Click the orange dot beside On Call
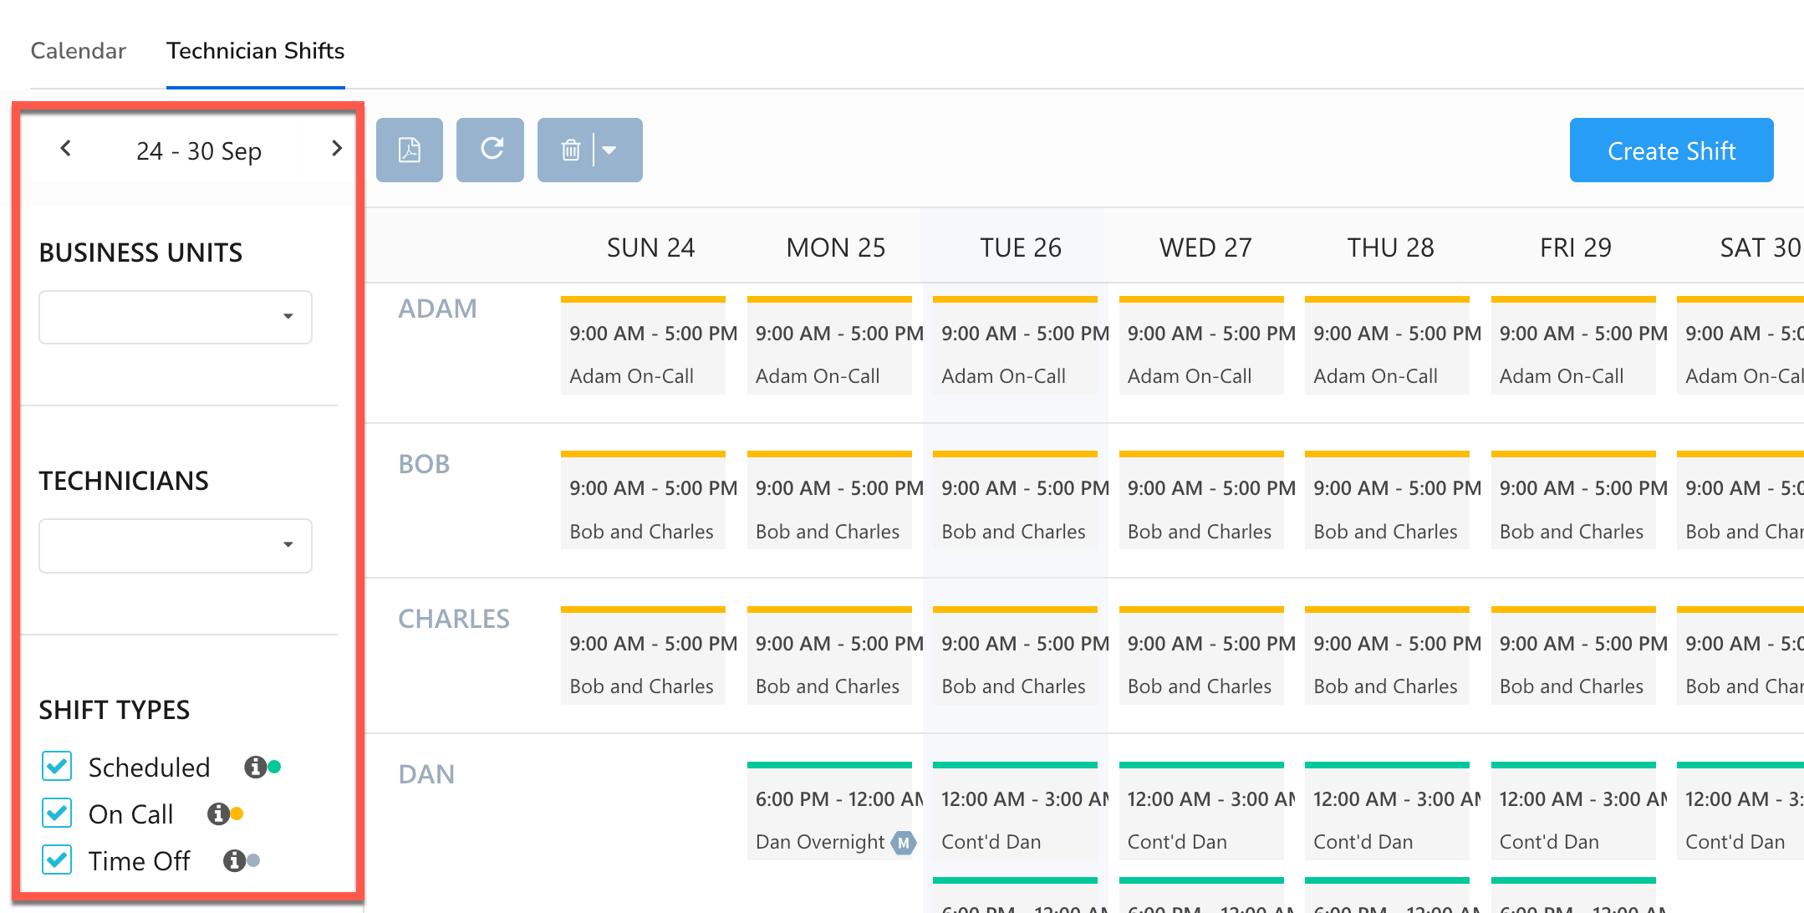 (238, 812)
